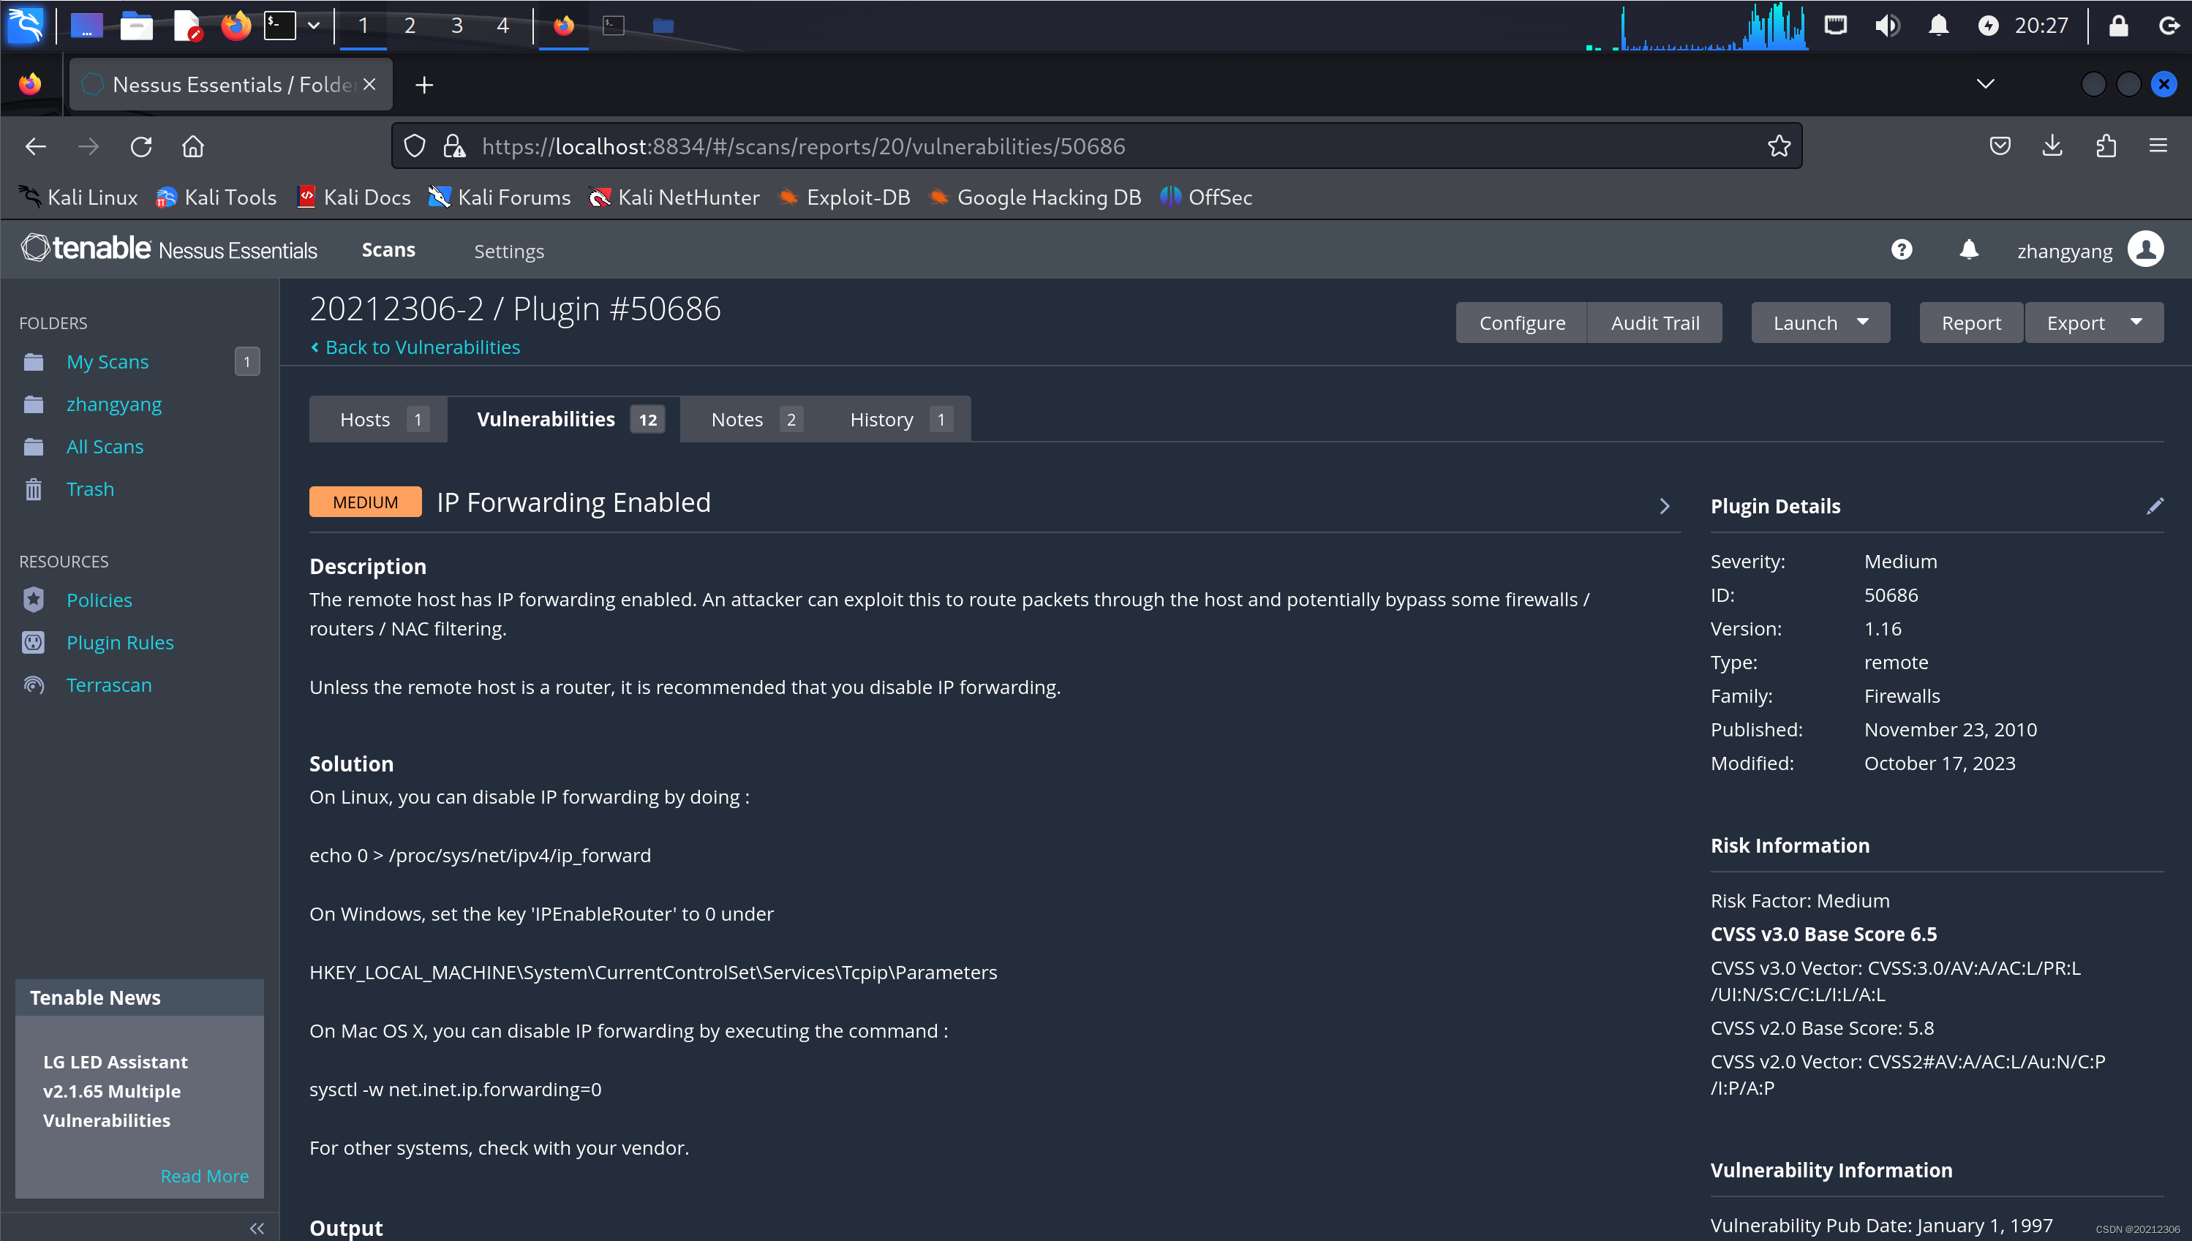
Task: Open the Trash folder icon
Action: pos(33,489)
